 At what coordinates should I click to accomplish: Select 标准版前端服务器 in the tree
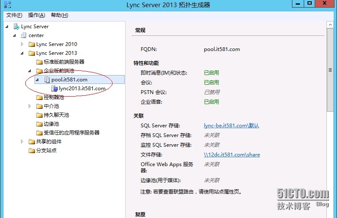click(x=64, y=62)
